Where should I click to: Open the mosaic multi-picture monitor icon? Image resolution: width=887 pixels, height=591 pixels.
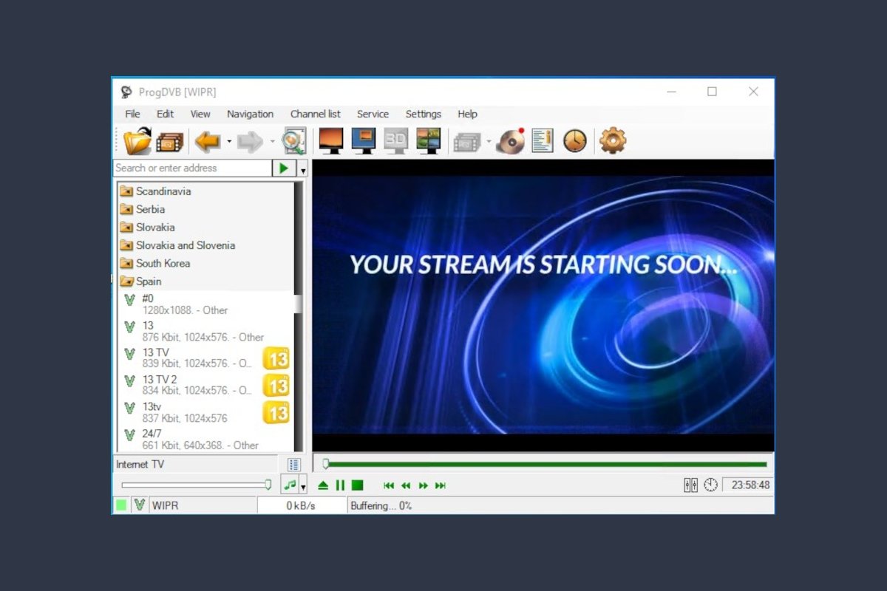click(428, 140)
